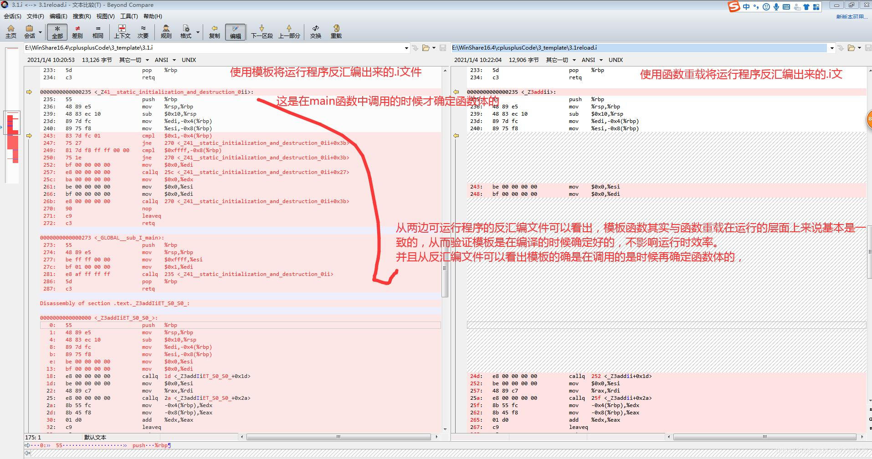Toggle the 相同 (Same) filter
This screenshot has width=872, height=459.
(x=97, y=32)
